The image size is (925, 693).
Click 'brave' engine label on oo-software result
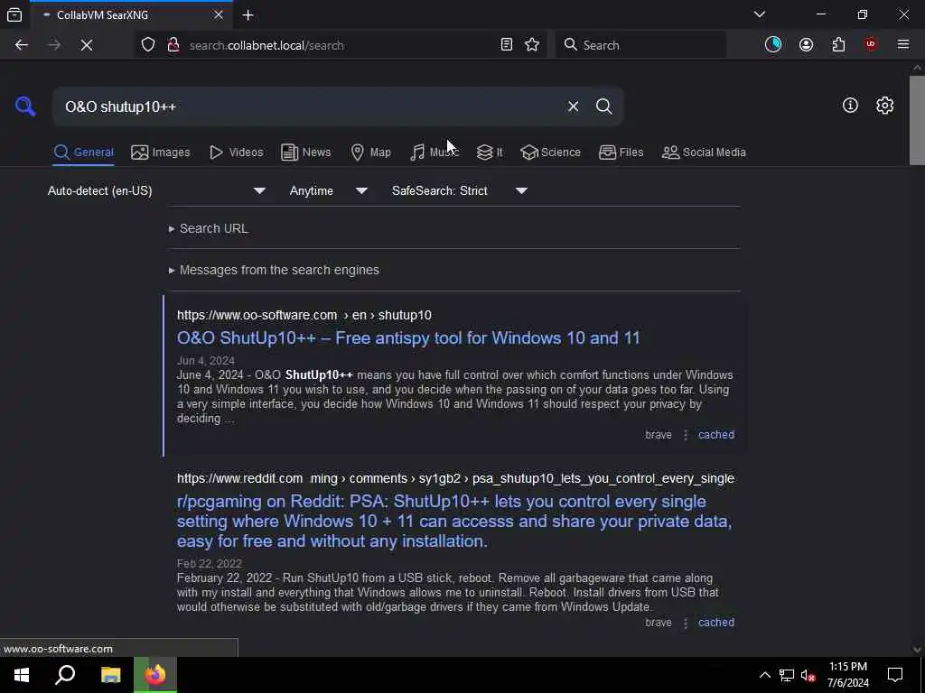659,435
